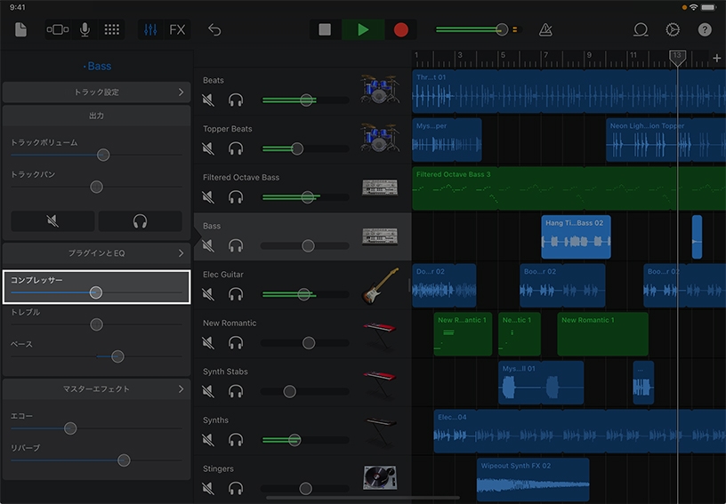Open the FX view

(177, 29)
